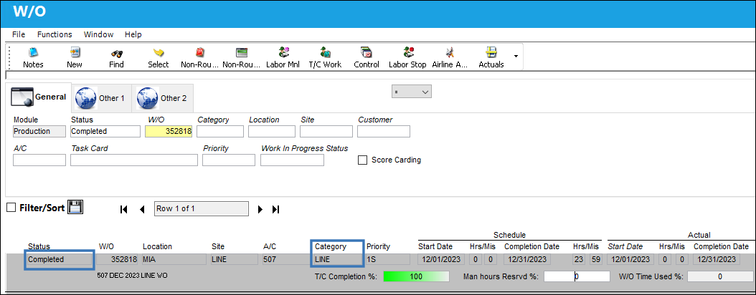Expand the toolbar overflow arrow
Image resolution: width=756 pixels, height=295 pixels.
point(516,56)
